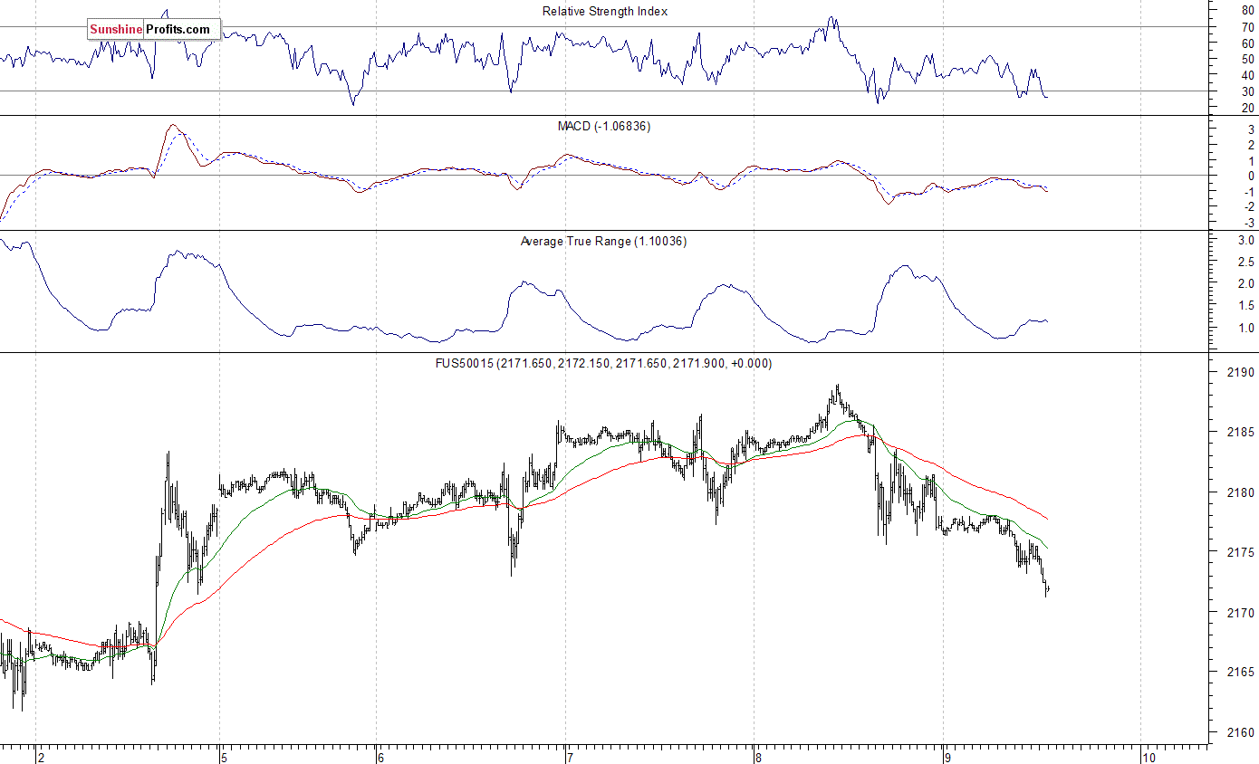Screen dimensions: 1259x764
Task: Click date label 2 on time axis
Action: click(42, 757)
